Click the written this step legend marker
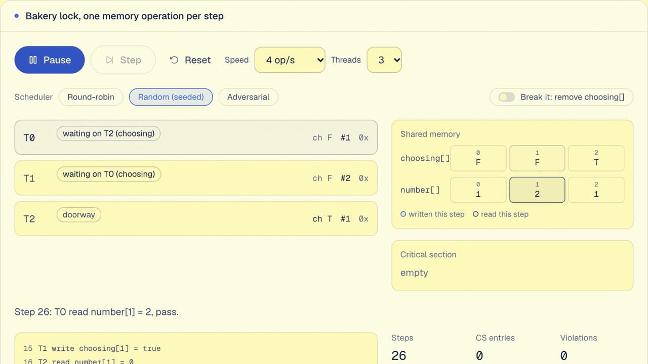648x364 pixels. pos(403,214)
